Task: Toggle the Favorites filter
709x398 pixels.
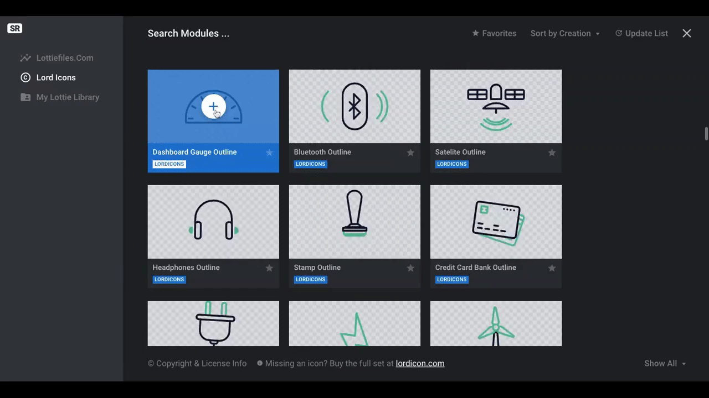Action: pyautogui.click(x=494, y=33)
